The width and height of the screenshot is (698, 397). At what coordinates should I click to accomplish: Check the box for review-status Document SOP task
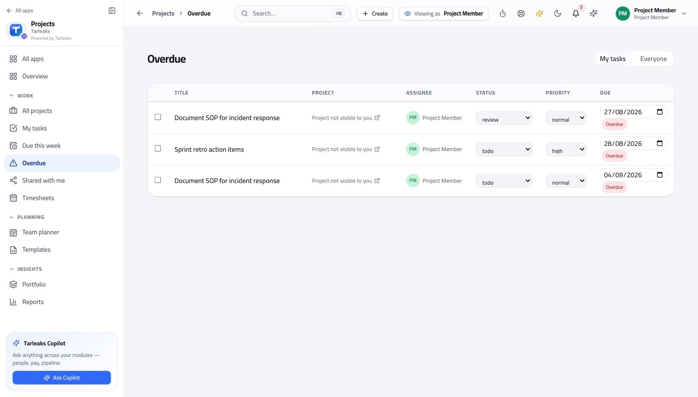tap(158, 117)
